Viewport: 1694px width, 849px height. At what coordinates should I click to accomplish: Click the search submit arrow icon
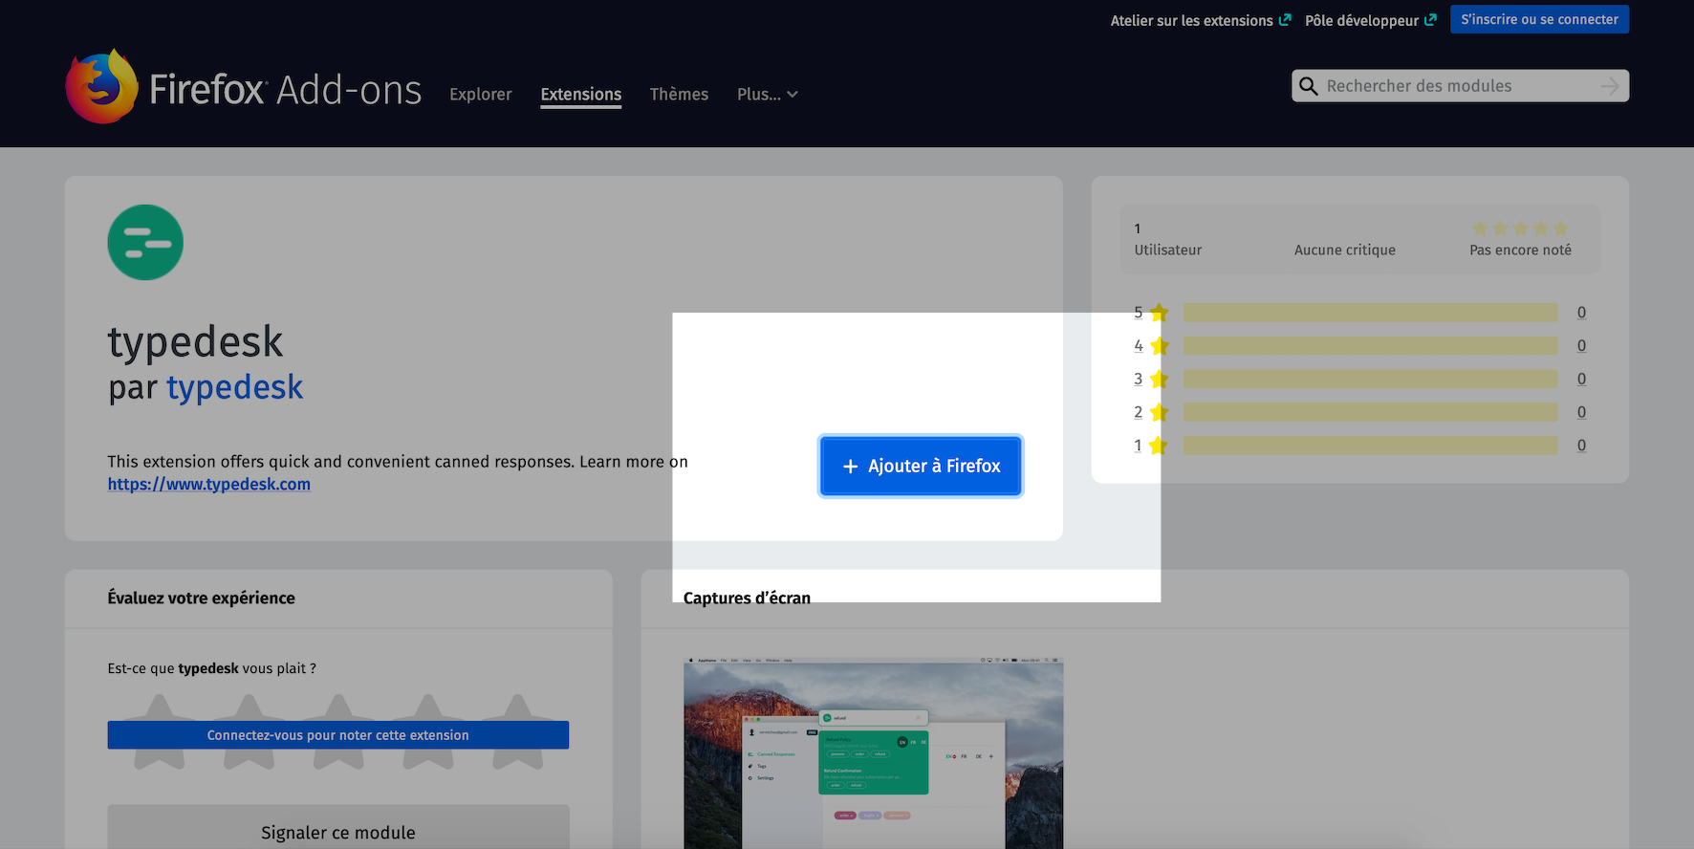[x=1610, y=86]
